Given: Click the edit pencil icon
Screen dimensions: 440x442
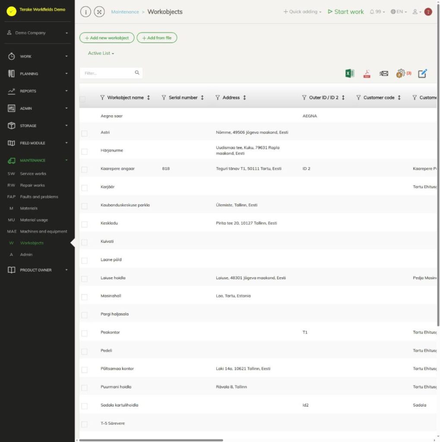Looking at the screenshot, I should [x=422, y=73].
